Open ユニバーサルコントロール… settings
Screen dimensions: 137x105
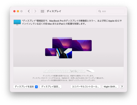pos(85,87)
